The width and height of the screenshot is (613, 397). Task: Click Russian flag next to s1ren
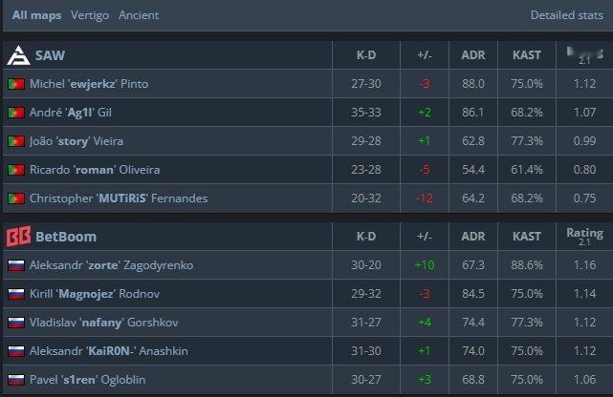pos(16,380)
